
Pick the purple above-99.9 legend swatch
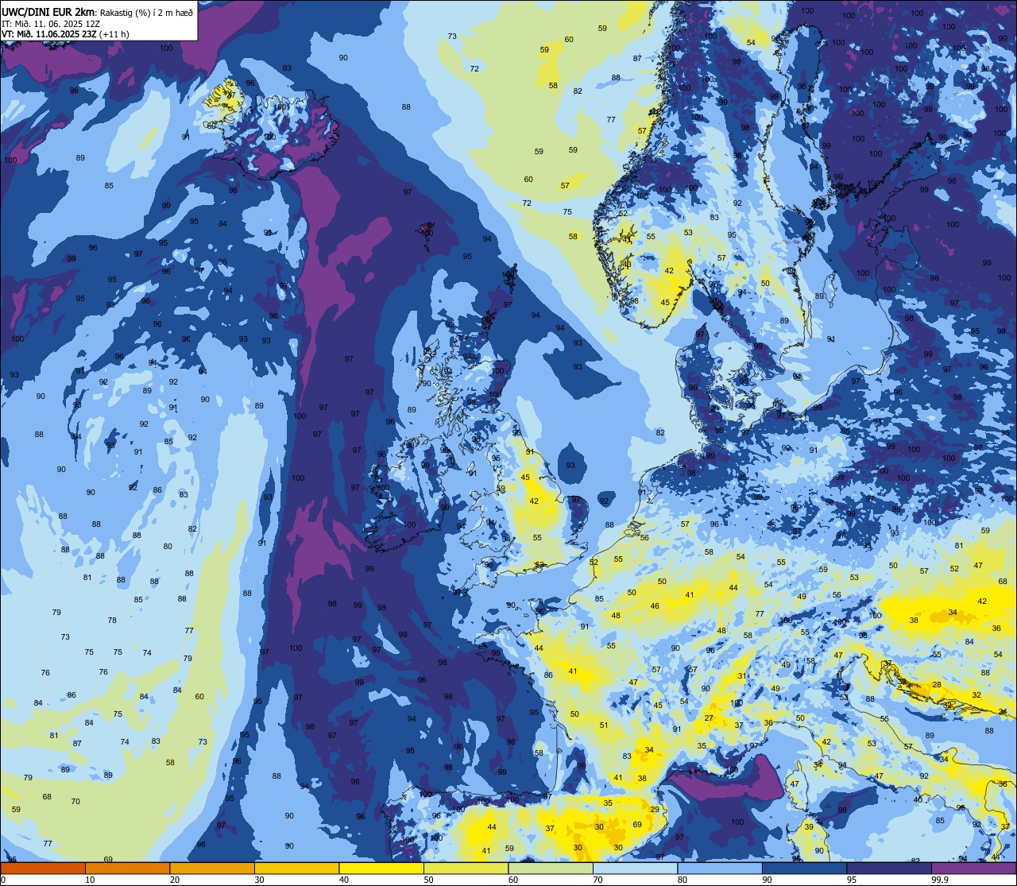[x=973, y=869]
